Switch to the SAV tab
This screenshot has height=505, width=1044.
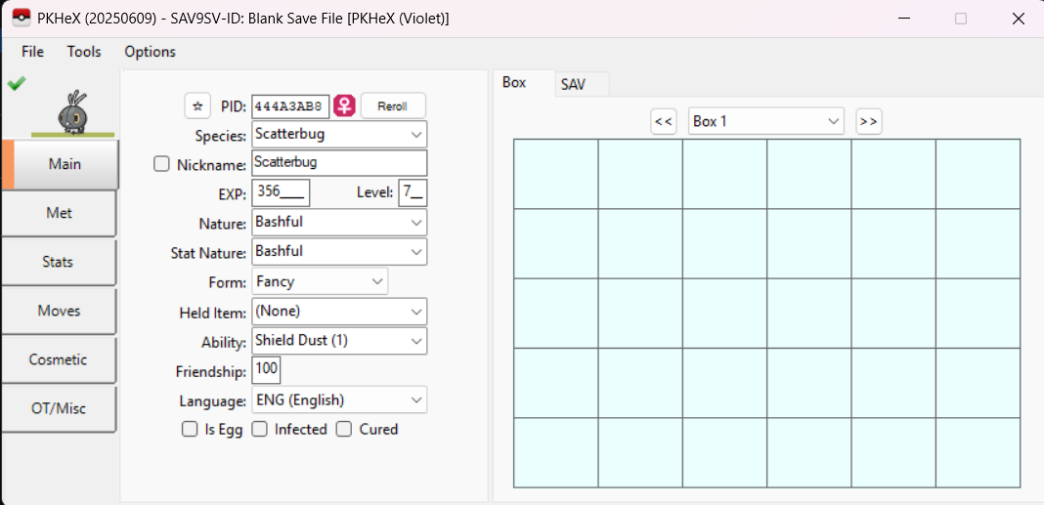coord(573,85)
